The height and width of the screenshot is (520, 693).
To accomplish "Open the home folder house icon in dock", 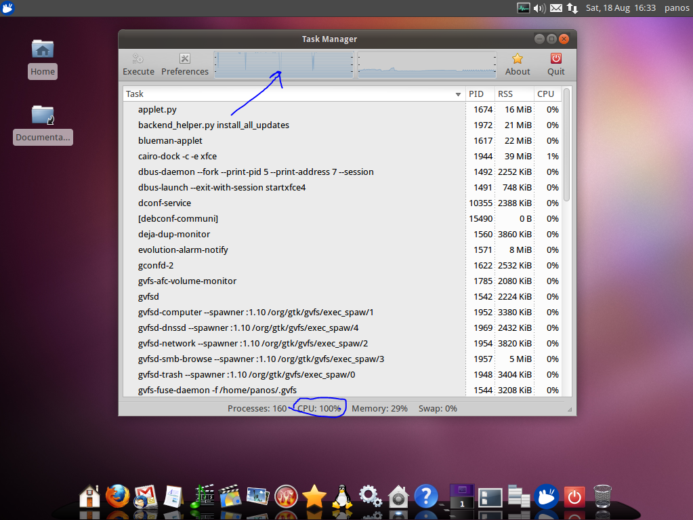I will point(89,496).
